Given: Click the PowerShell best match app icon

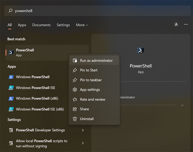Looking at the screenshot, I should (11, 52).
